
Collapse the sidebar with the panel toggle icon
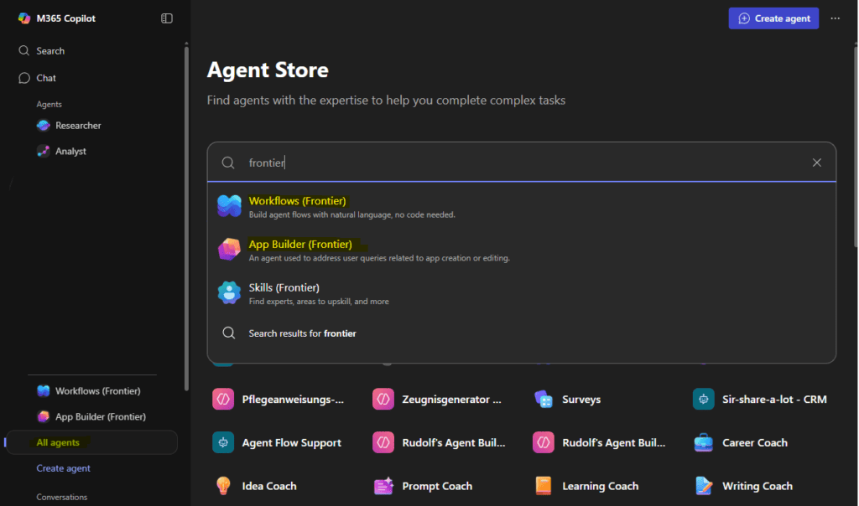click(x=167, y=18)
